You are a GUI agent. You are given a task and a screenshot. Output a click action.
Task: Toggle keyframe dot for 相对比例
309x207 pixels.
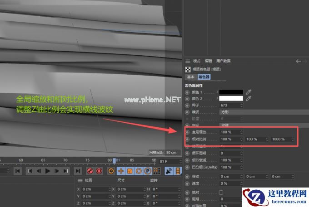(x=187, y=139)
